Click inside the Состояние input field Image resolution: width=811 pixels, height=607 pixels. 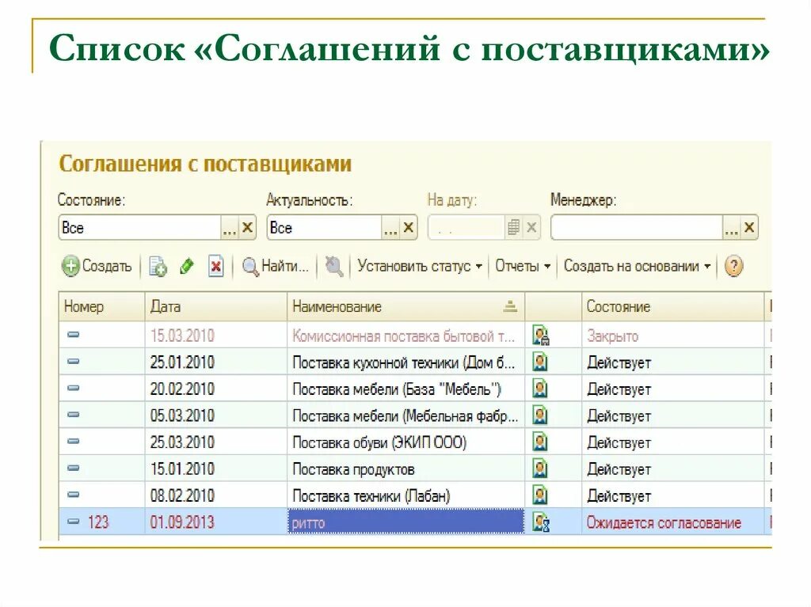(x=139, y=227)
